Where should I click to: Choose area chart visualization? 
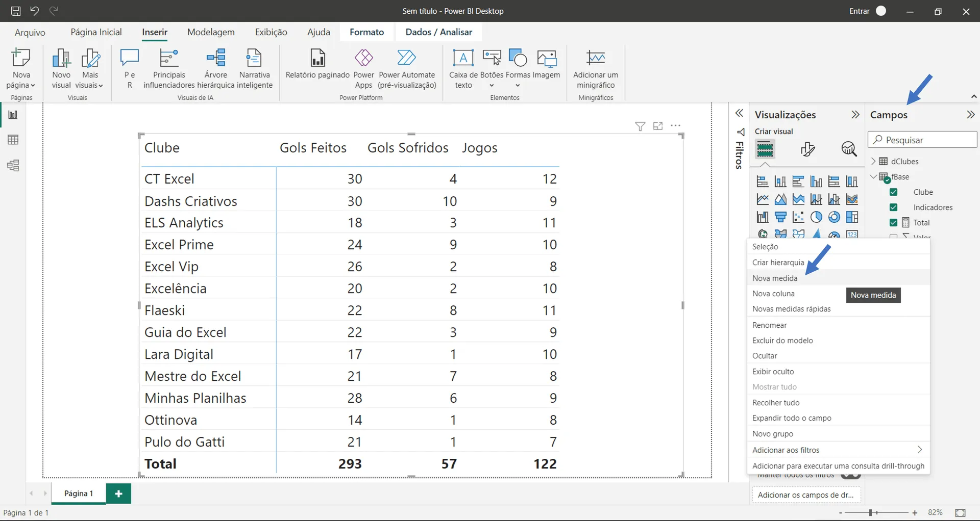click(780, 199)
